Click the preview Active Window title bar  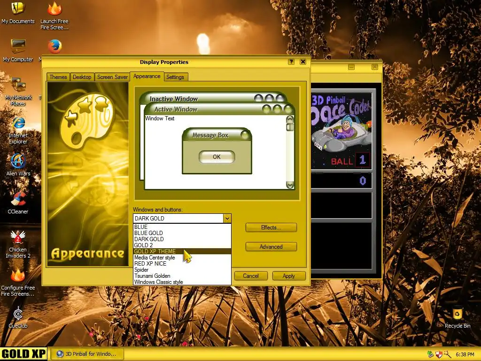(219, 109)
